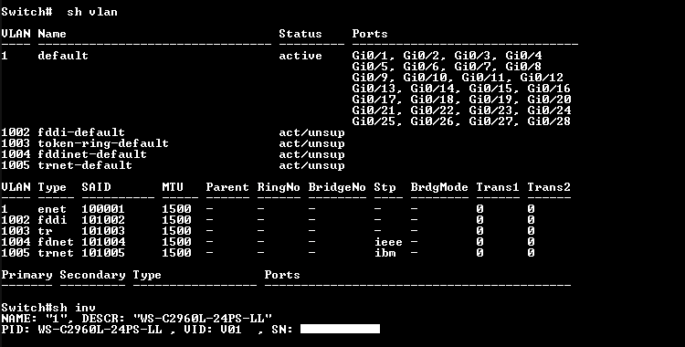
Task: Click the 'fddi-default' VLAN entry
Action: (x=81, y=132)
